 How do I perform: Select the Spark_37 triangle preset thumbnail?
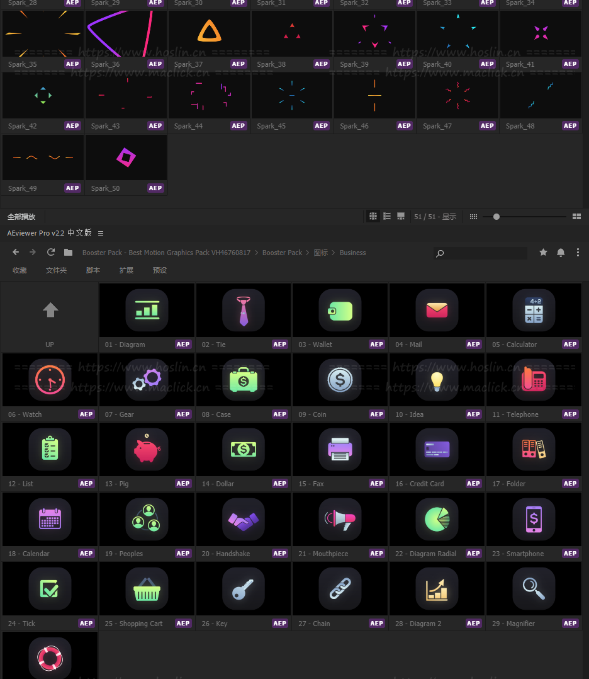[209, 34]
